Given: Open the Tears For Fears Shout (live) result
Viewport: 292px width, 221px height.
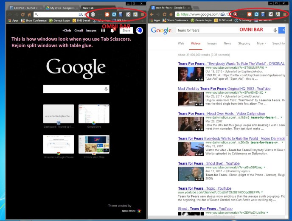Looking at the screenshot, I should [x=209, y=163].
